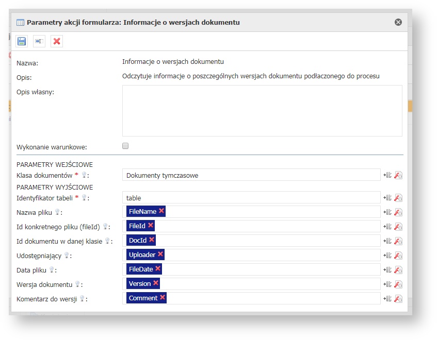Image resolution: width=437 pixels, height=340 pixels.
Task: Enable the Wykonanie warunkowe checkbox
Action: click(x=125, y=146)
